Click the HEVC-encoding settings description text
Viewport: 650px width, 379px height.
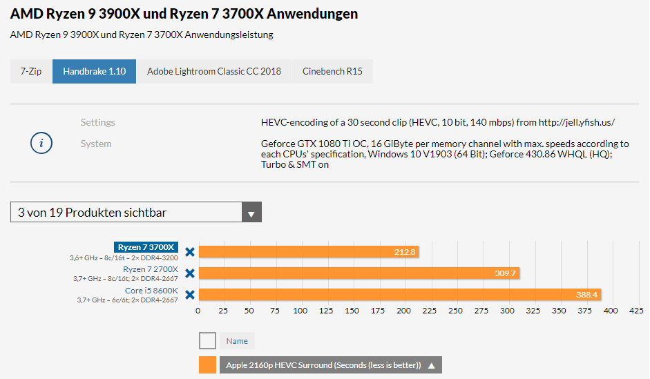click(438, 123)
